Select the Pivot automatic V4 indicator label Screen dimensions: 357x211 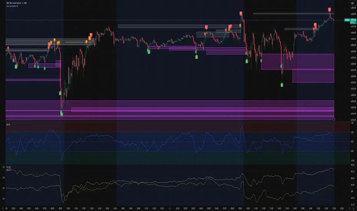click(x=12, y=6)
